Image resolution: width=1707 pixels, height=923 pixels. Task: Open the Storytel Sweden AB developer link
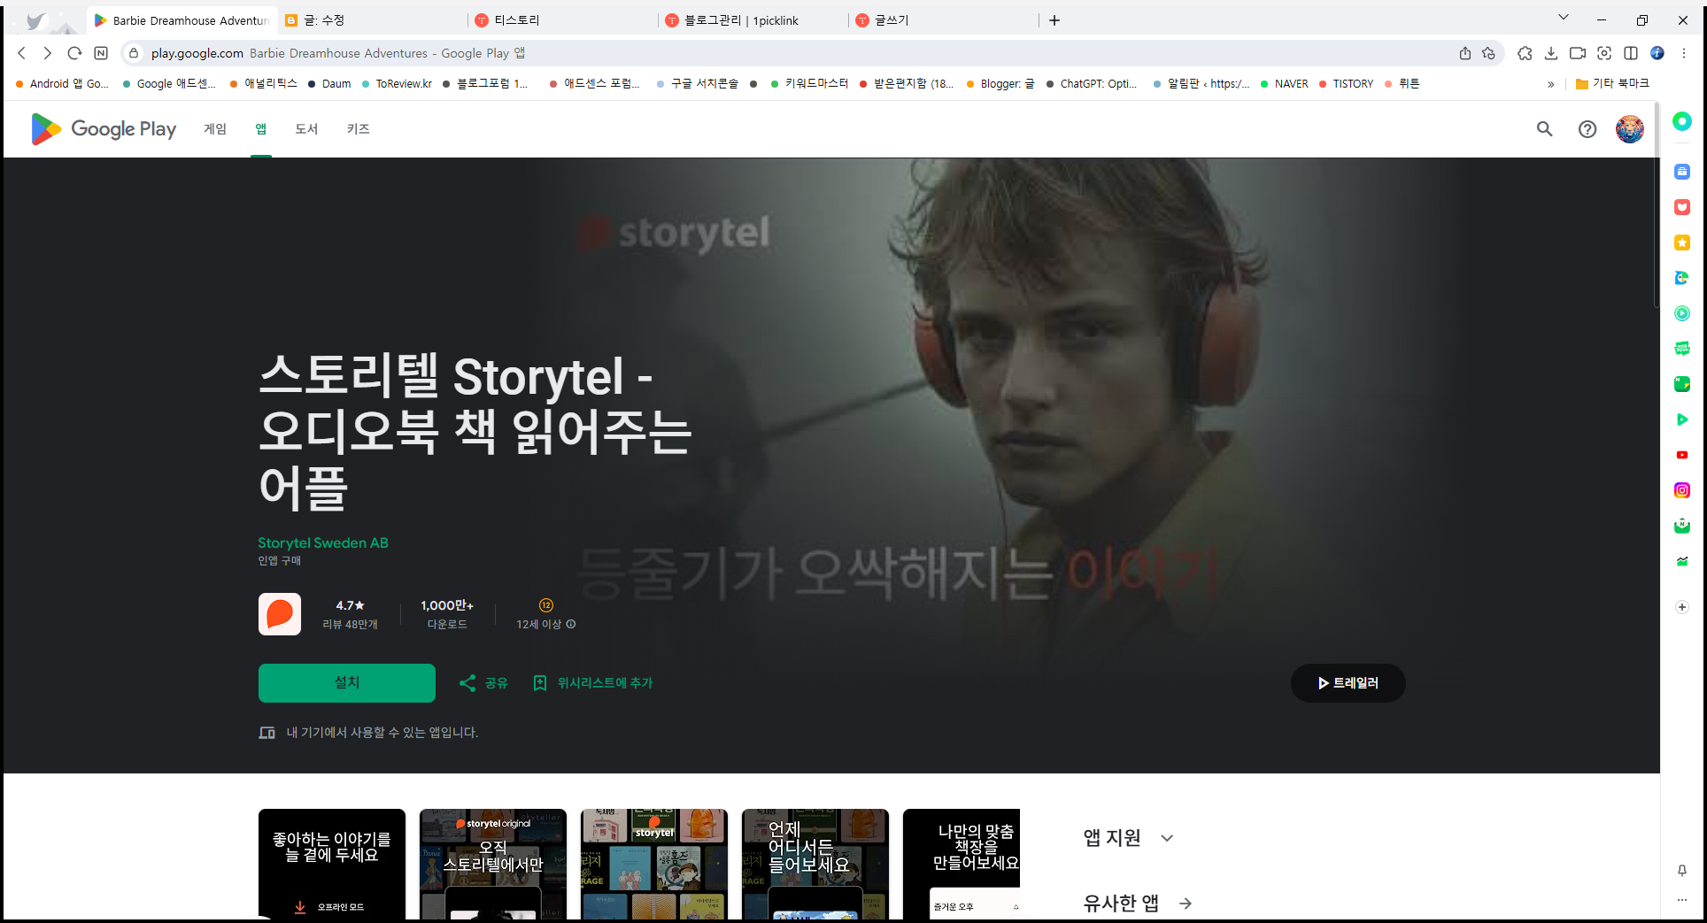click(322, 542)
